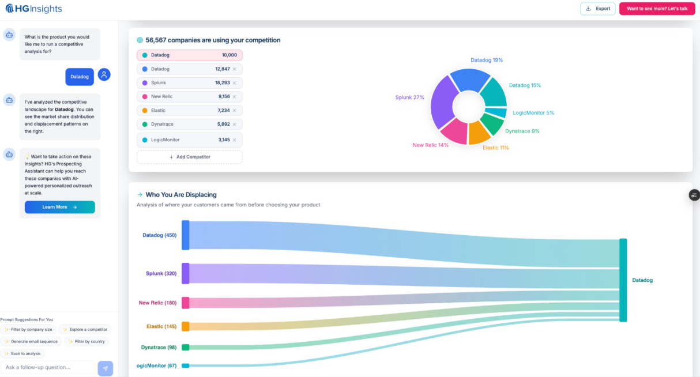Click pink color dot on New Relic row
Image resolution: width=700 pixels, height=377 pixels.
[145, 97]
